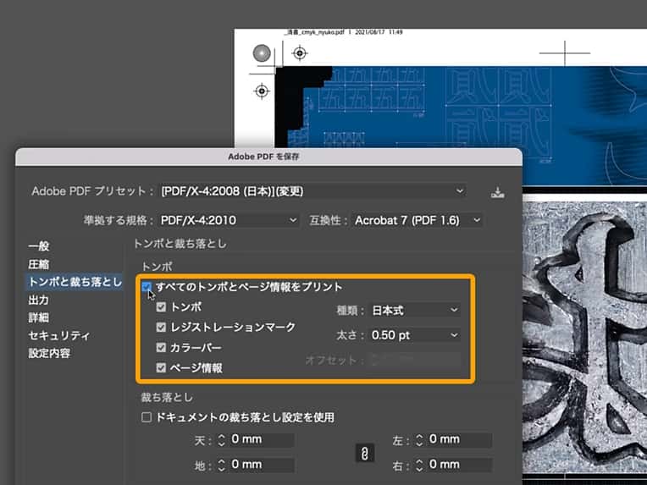647x485 pixels.
Task: Select the 圧縮 category
Action: (39, 264)
